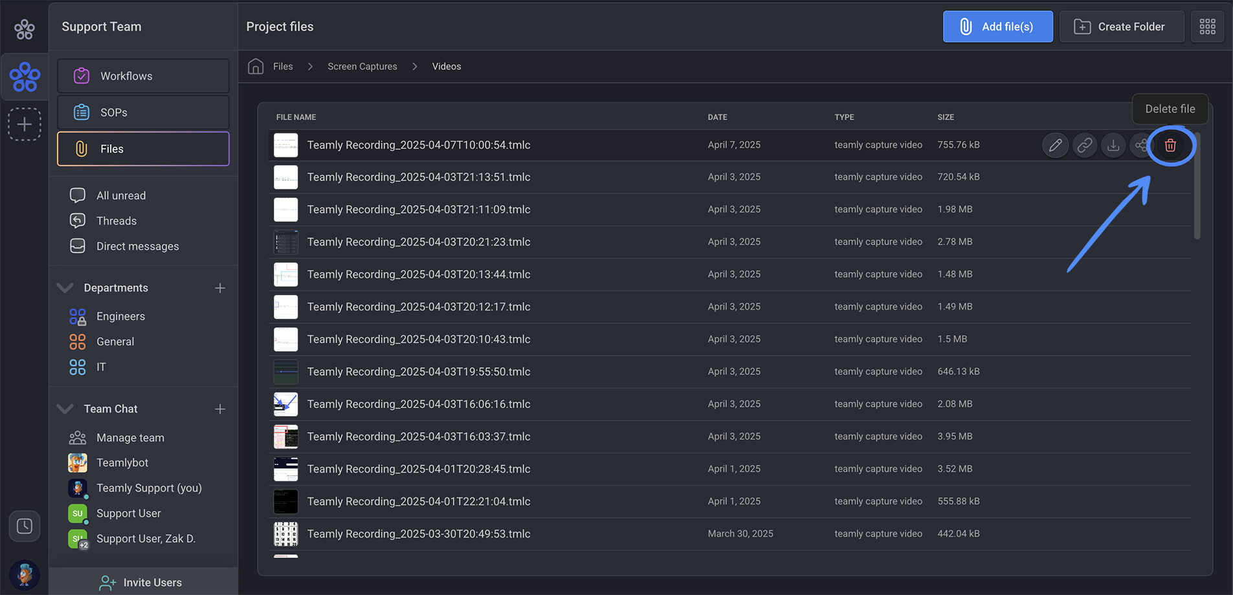This screenshot has width=1233, height=595.
Task: Click the file list vertical scrollbar
Action: [x=1197, y=186]
